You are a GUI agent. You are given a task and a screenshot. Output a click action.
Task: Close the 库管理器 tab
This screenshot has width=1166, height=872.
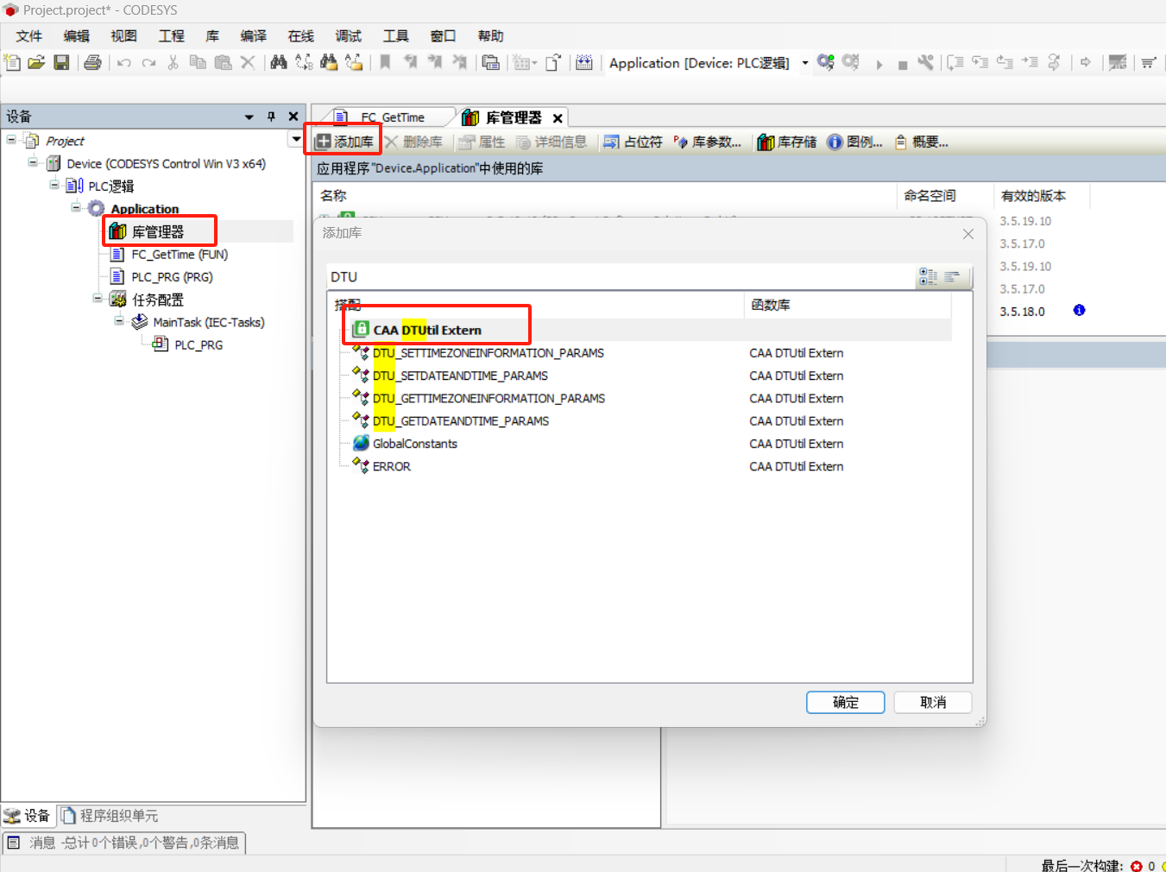tap(558, 118)
